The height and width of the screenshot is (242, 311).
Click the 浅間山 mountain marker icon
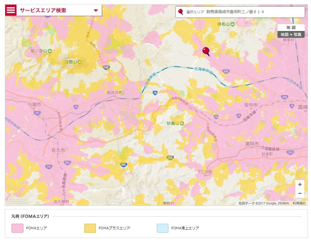pos(80,62)
